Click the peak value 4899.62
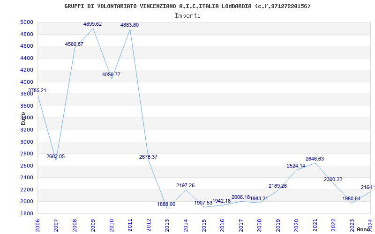375x234 pixels. (92, 24)
